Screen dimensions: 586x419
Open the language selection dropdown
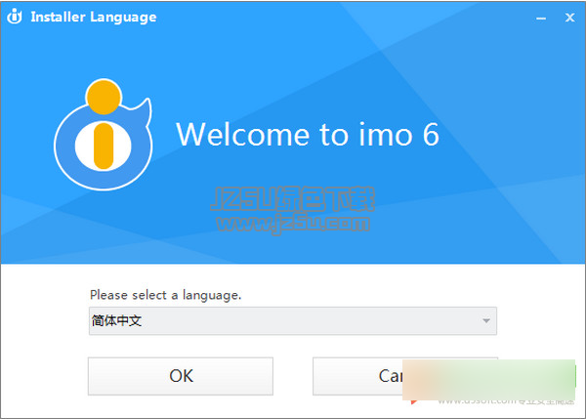pyautogui.click(x=293, y=320)
